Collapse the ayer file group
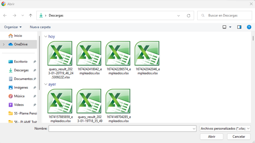The image size is (255, 143). pyautogui.click(x=46, y=84)
